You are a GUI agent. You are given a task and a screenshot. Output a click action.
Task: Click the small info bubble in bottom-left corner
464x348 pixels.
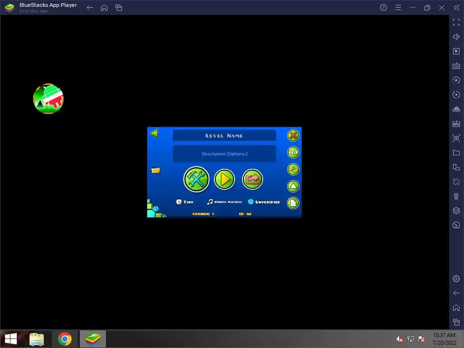(156, 208)
